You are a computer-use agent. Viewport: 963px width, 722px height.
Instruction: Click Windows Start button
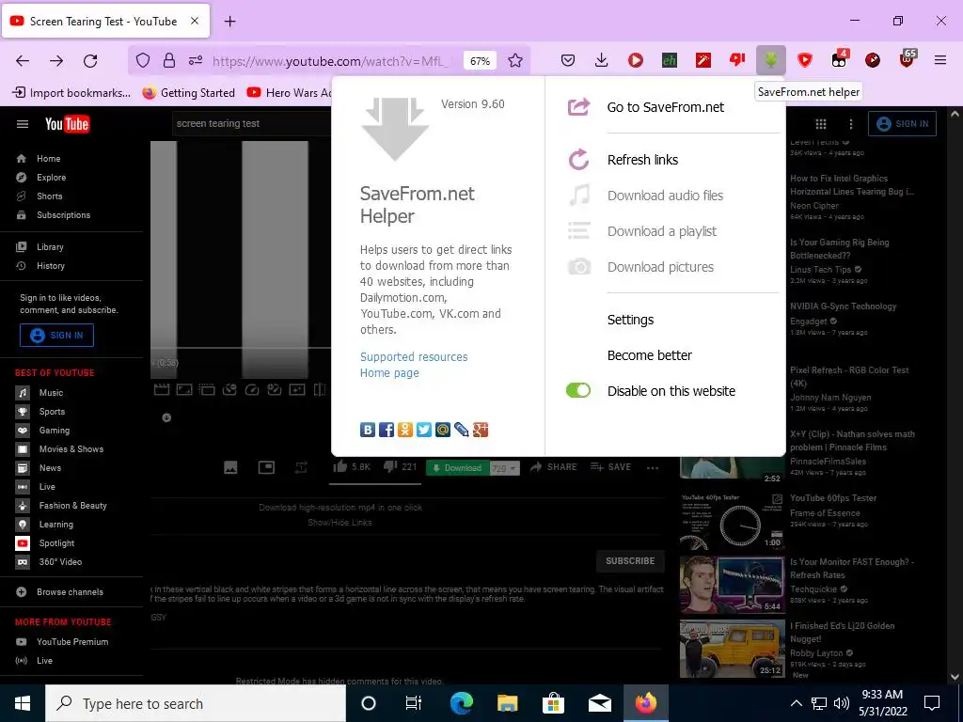[x=23, y=703]
